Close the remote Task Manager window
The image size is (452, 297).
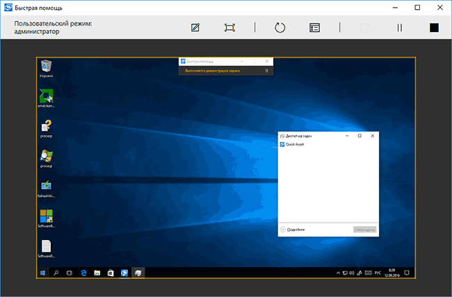coord(373,136)
